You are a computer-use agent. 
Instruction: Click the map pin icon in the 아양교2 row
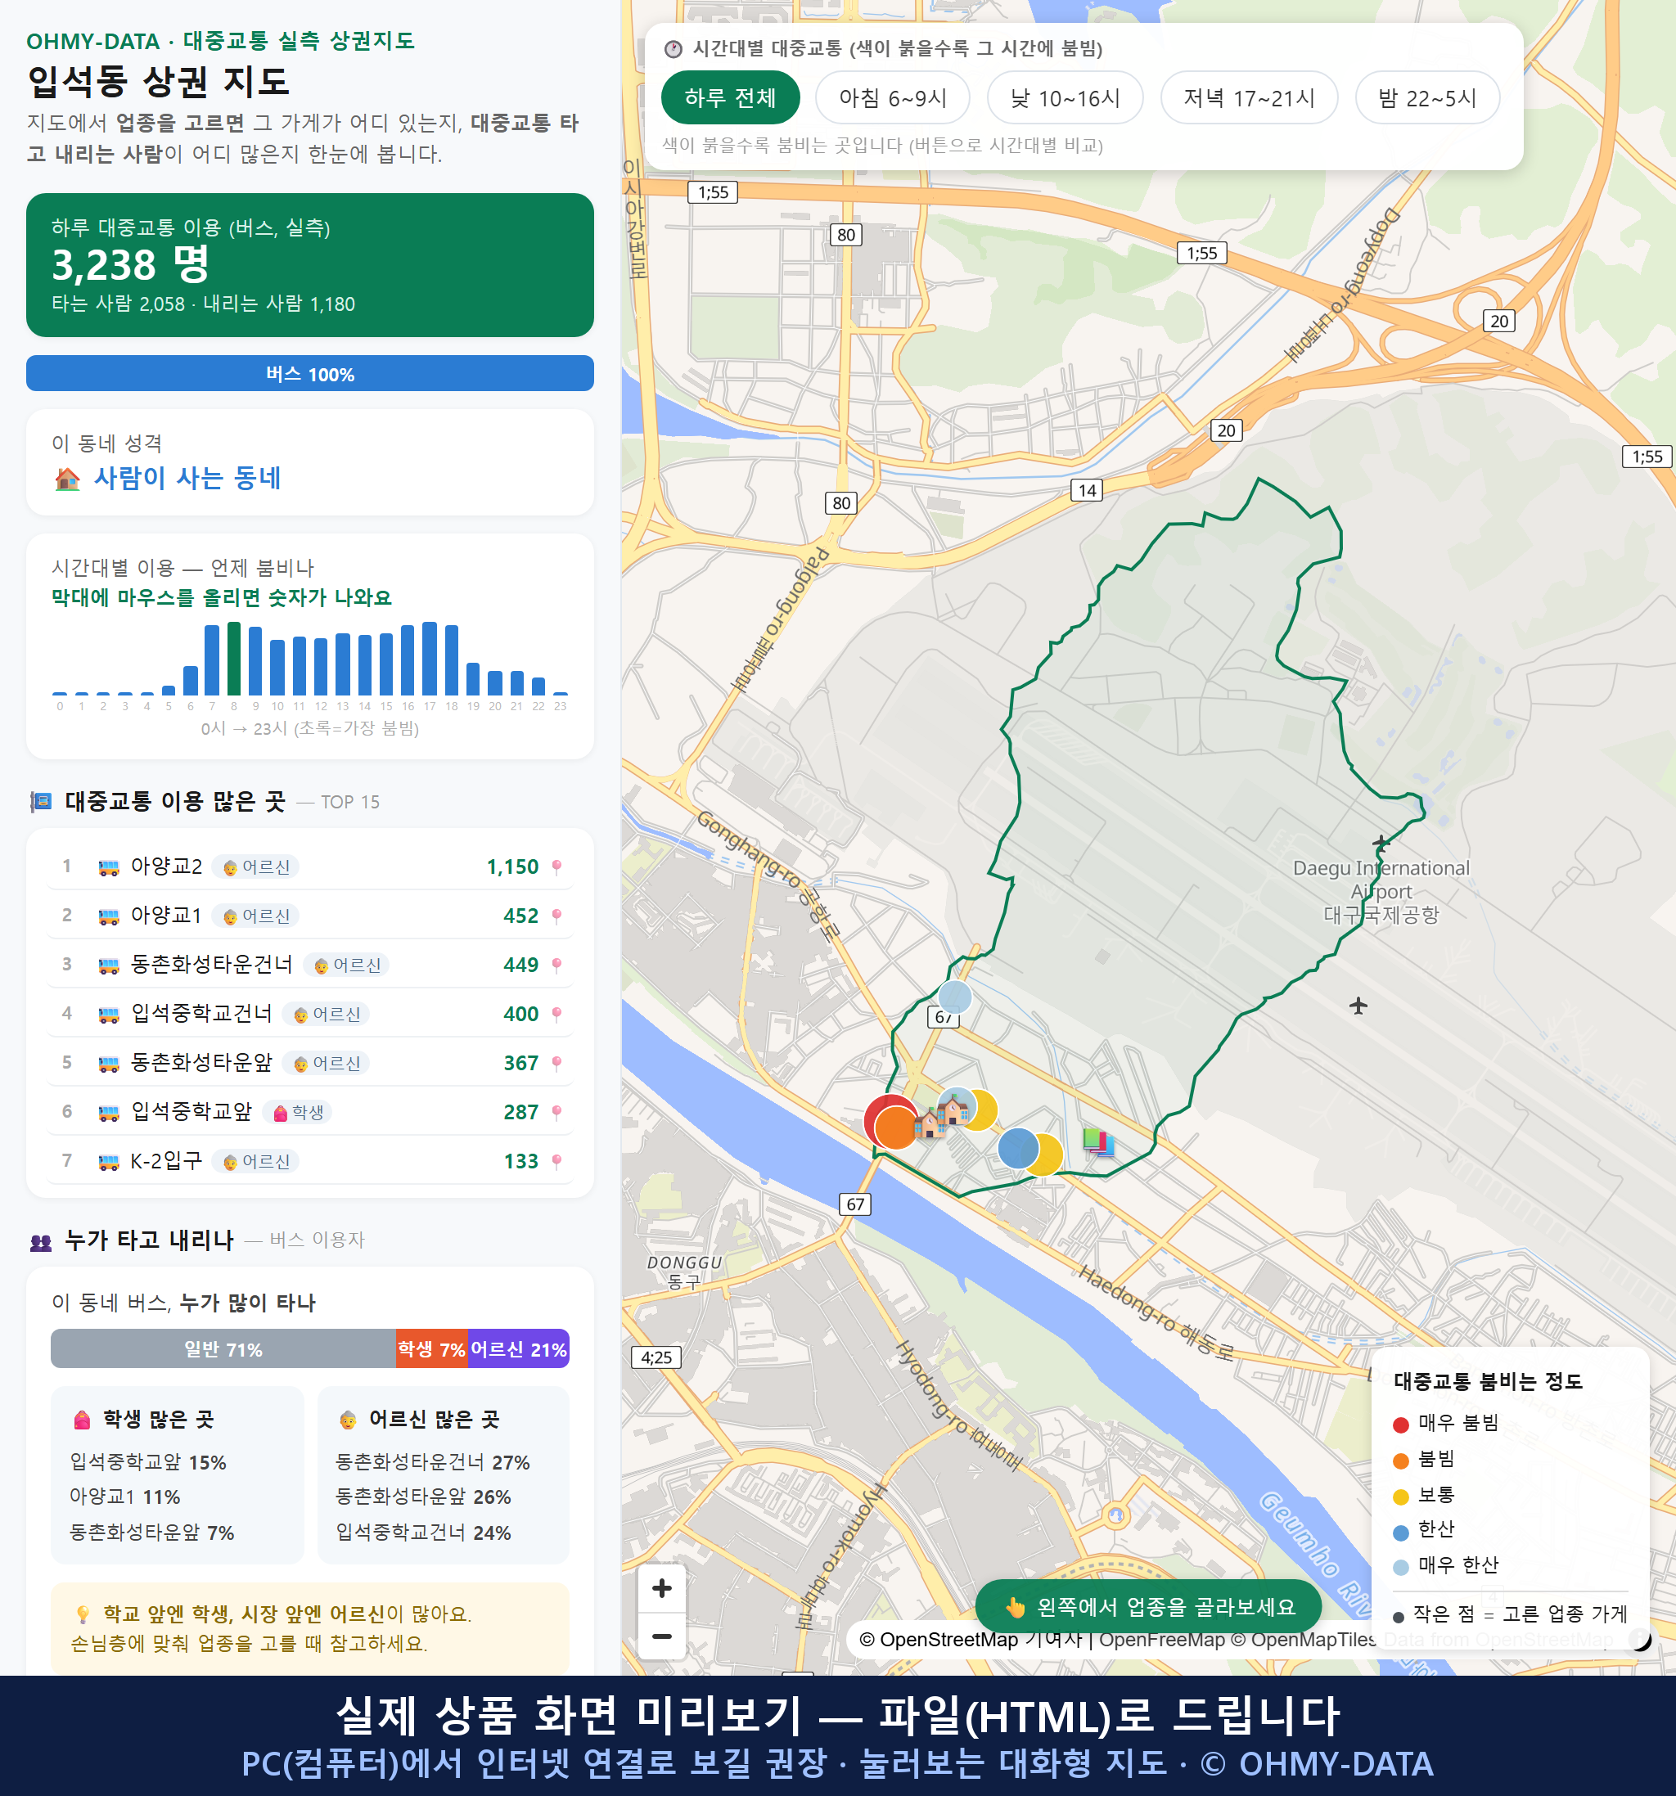(556, 867)
